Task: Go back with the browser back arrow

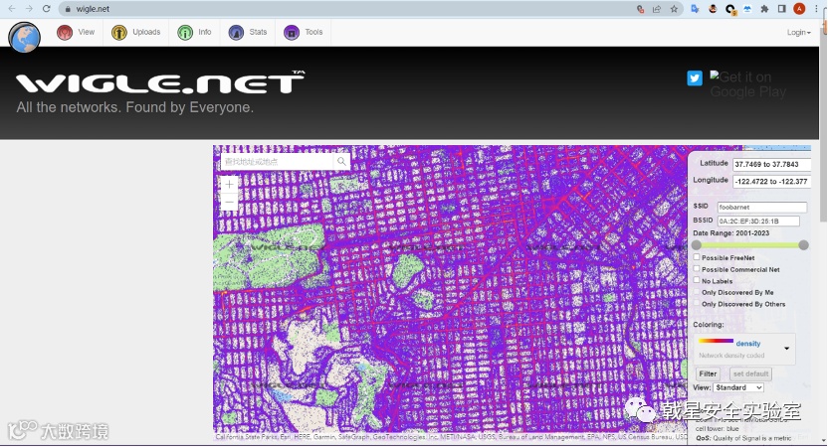Action: pos(12,9)
